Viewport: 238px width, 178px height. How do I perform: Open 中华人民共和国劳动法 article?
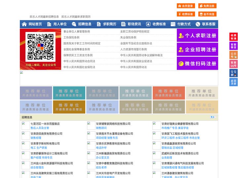point(134,67)
